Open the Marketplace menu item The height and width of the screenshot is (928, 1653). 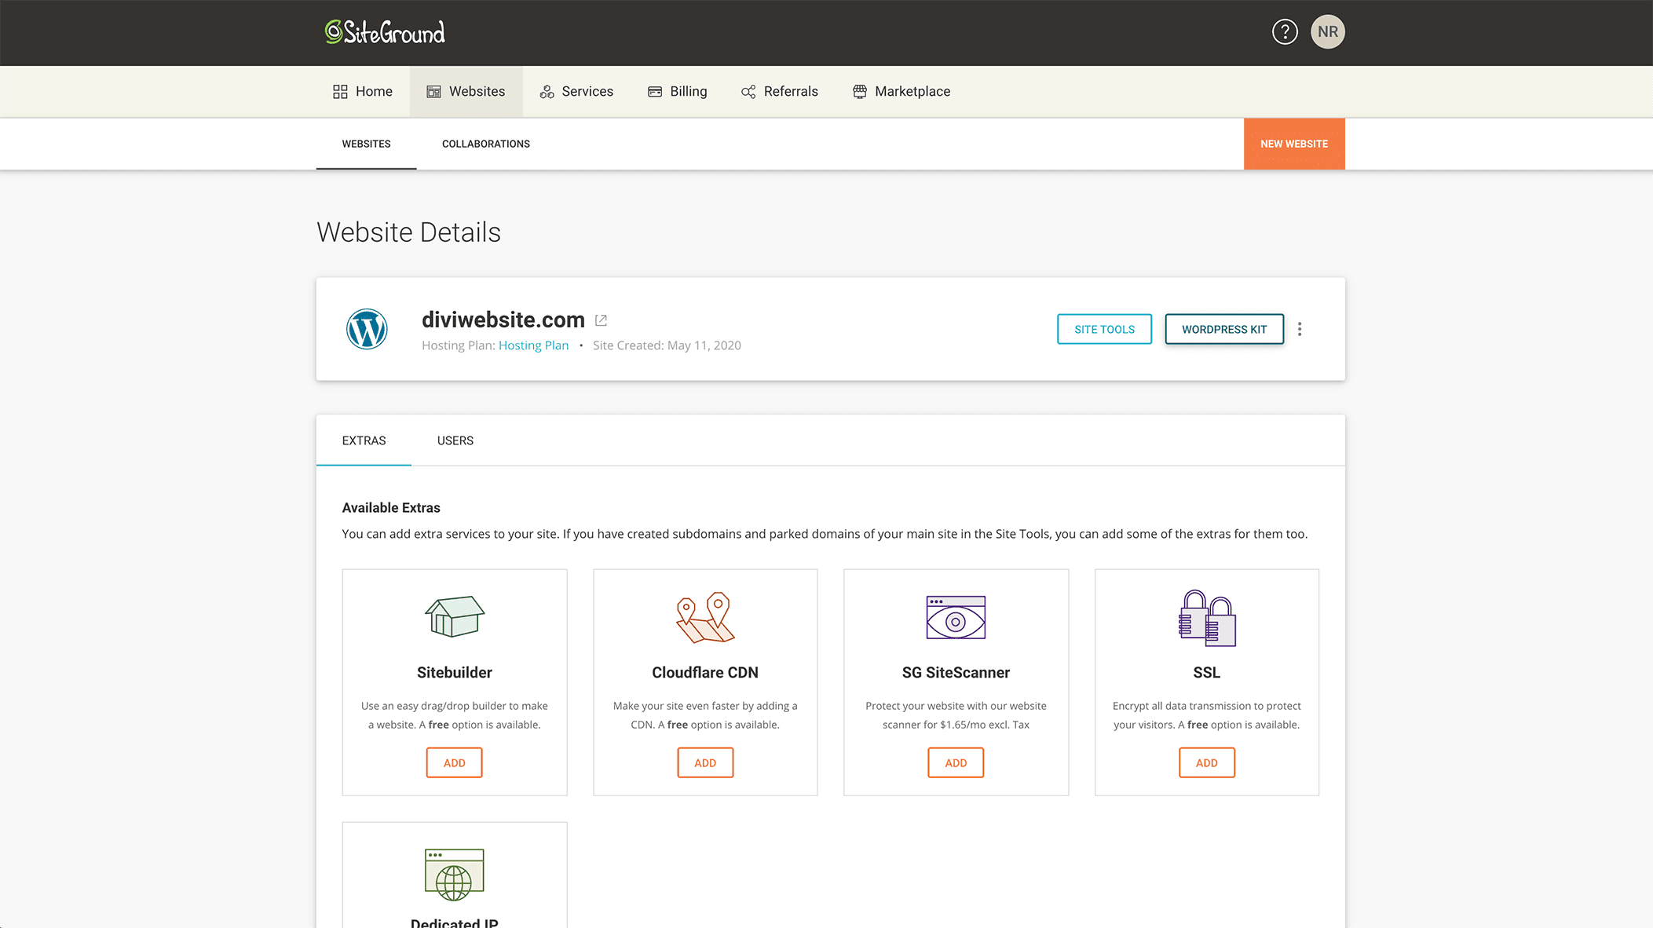point(901,91)
